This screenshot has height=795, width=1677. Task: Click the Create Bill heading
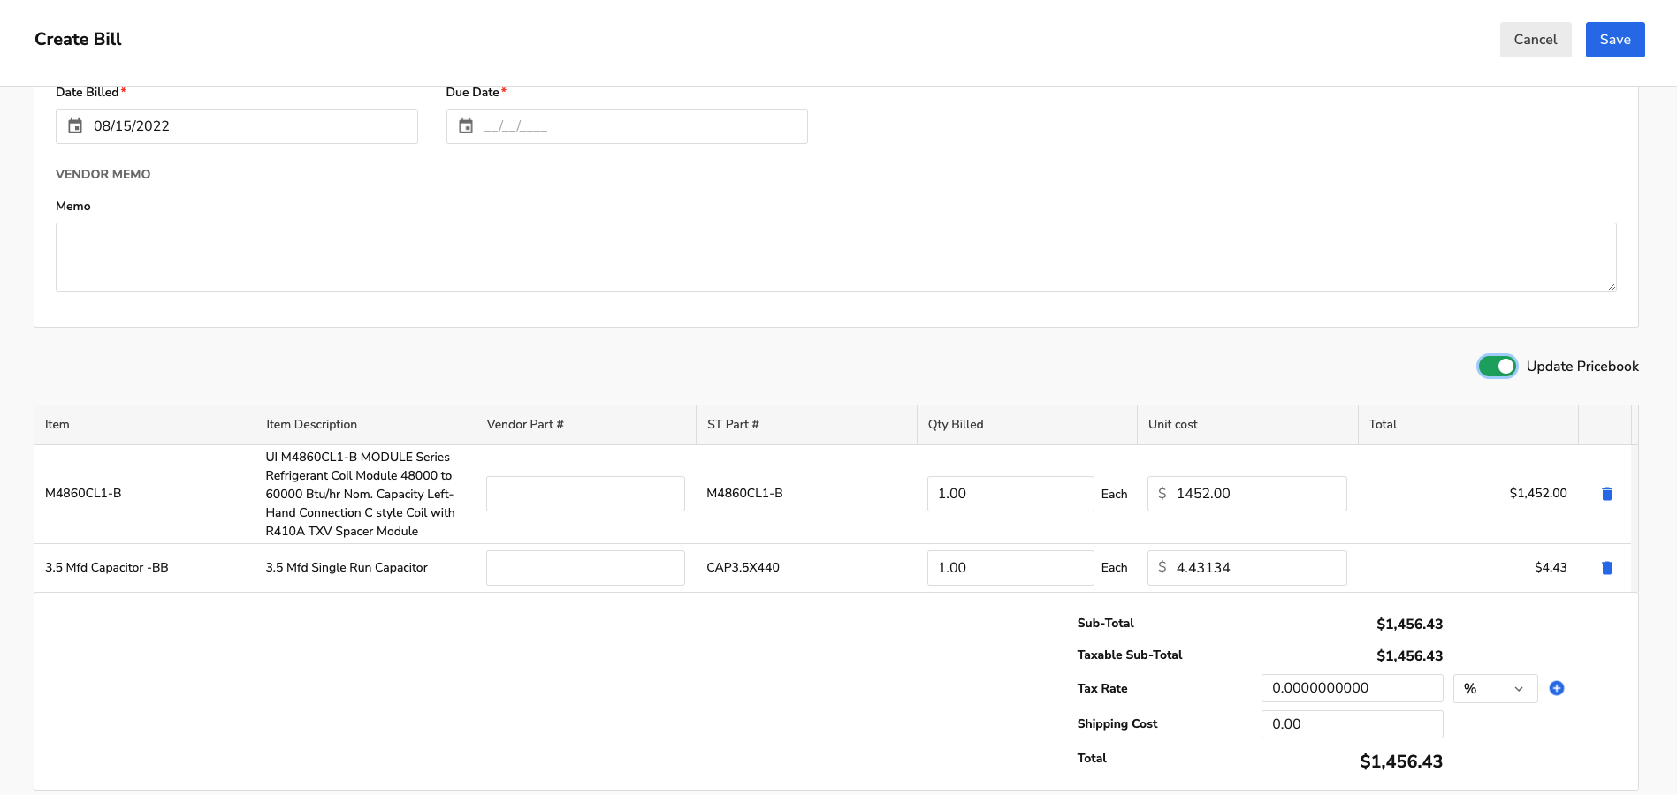[x=78, y=39]
